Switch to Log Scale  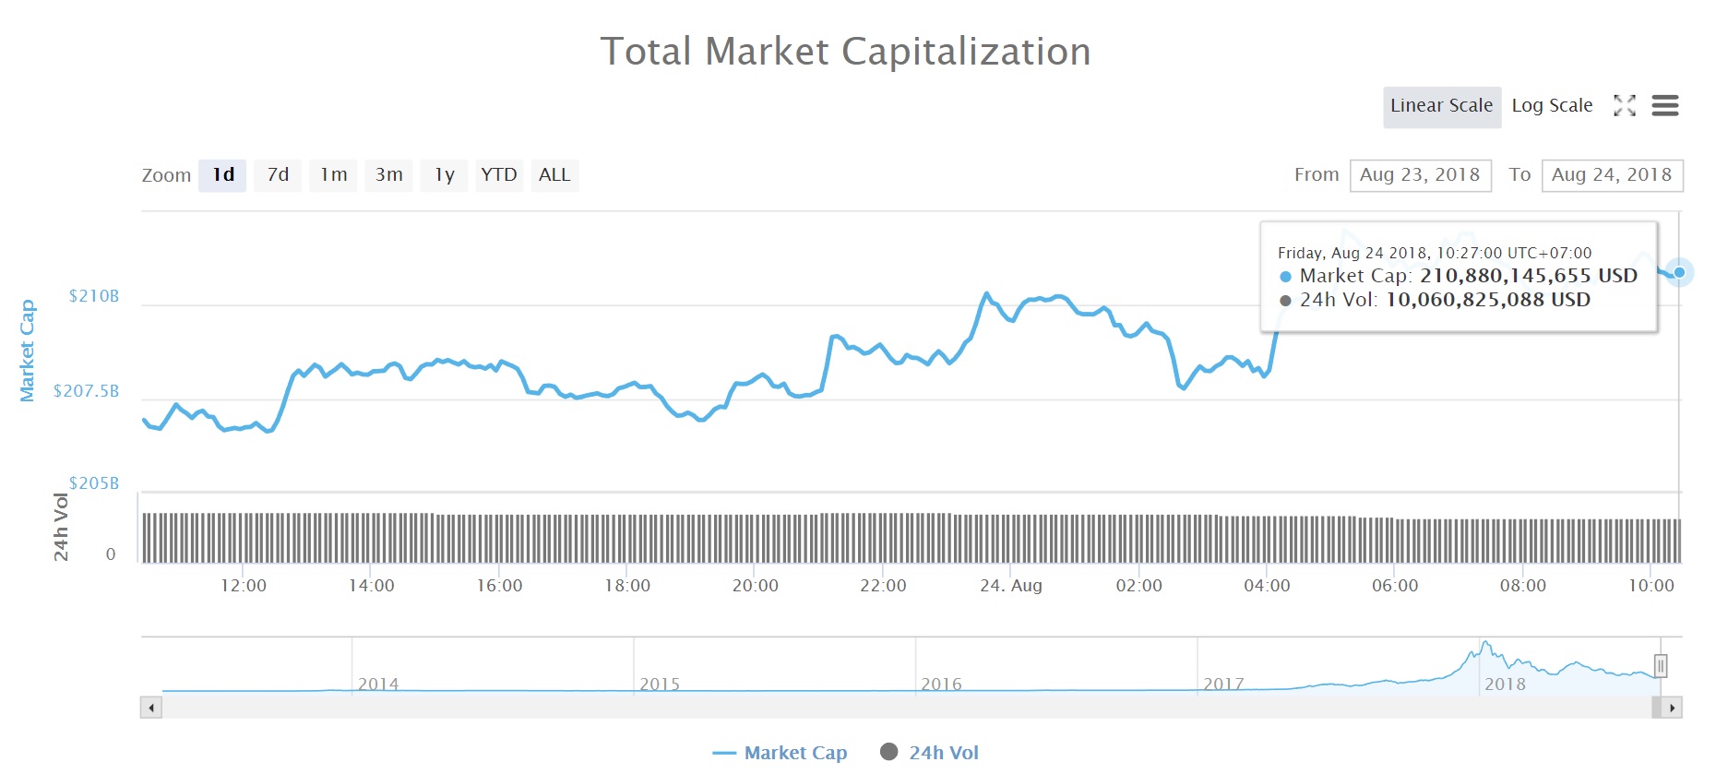click(x=1552, y=106)
